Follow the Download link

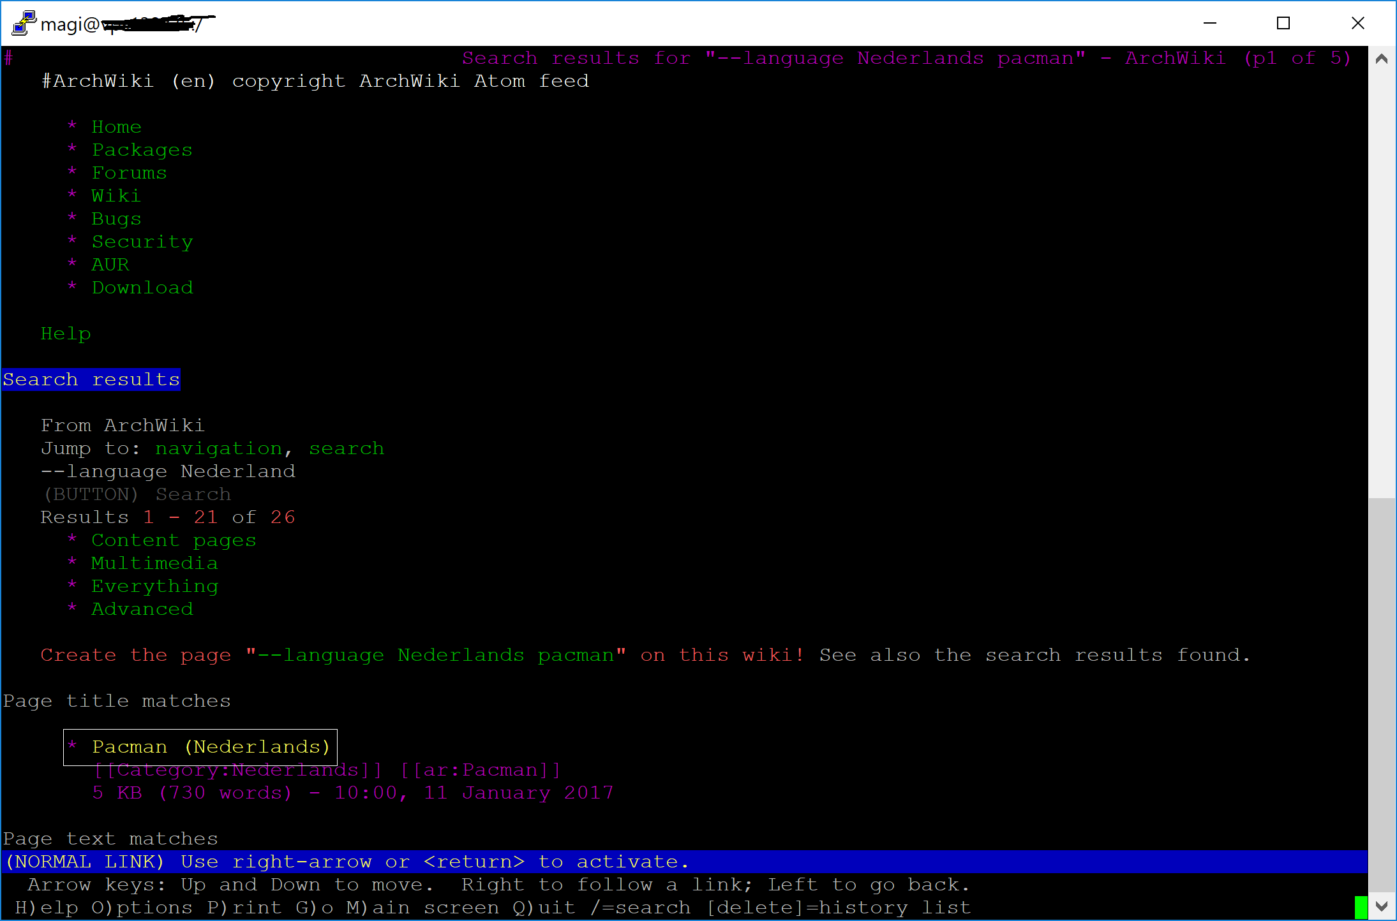[142, 288]
